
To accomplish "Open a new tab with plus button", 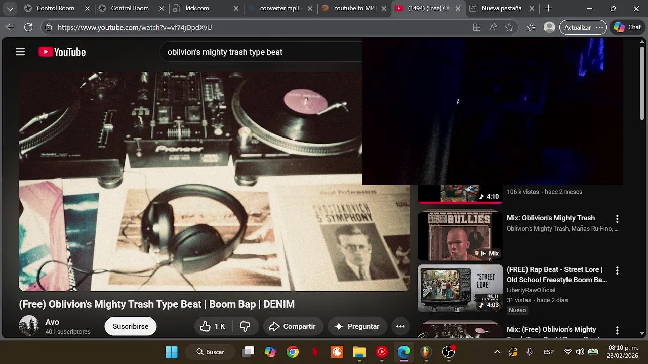I will click(548, 8).
